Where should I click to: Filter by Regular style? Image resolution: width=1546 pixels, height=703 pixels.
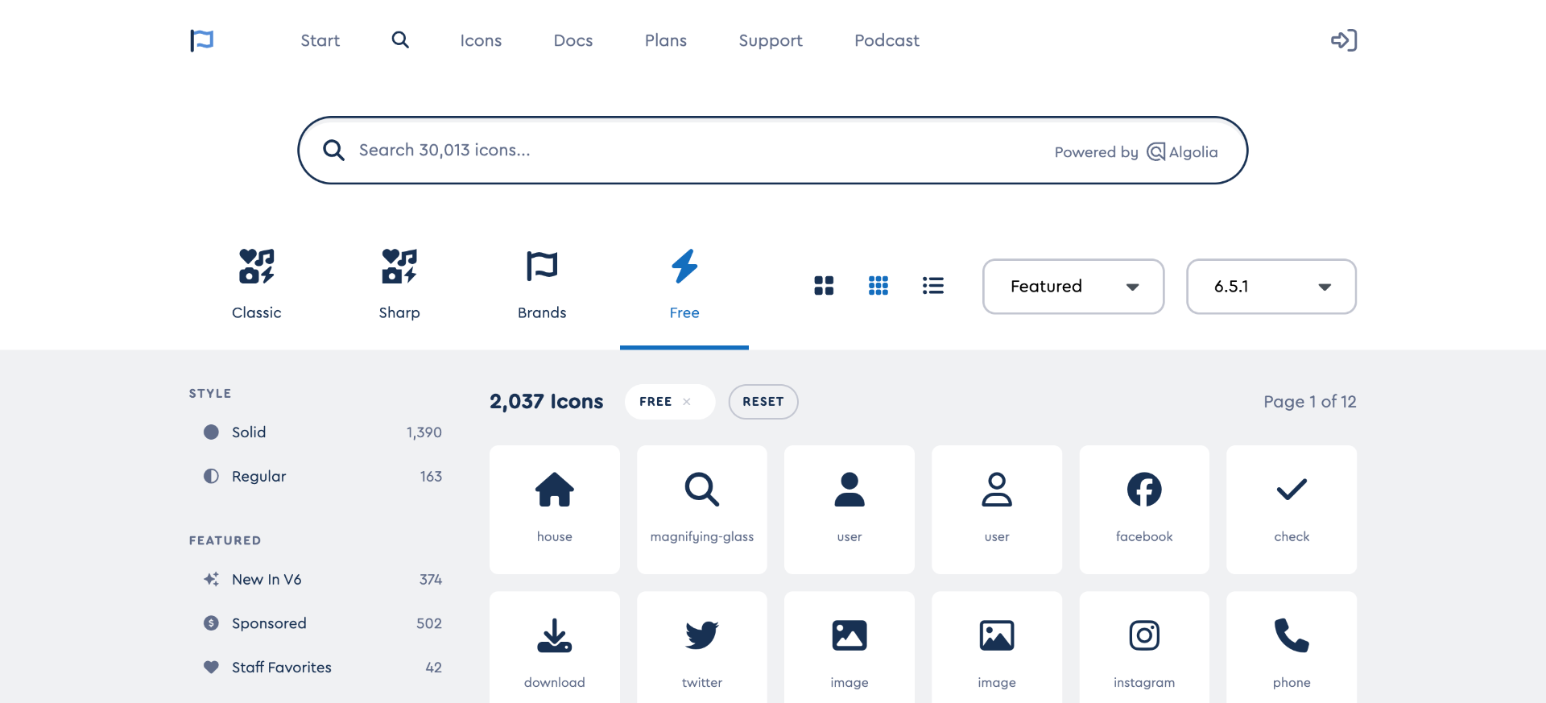(x=322, y=477)
